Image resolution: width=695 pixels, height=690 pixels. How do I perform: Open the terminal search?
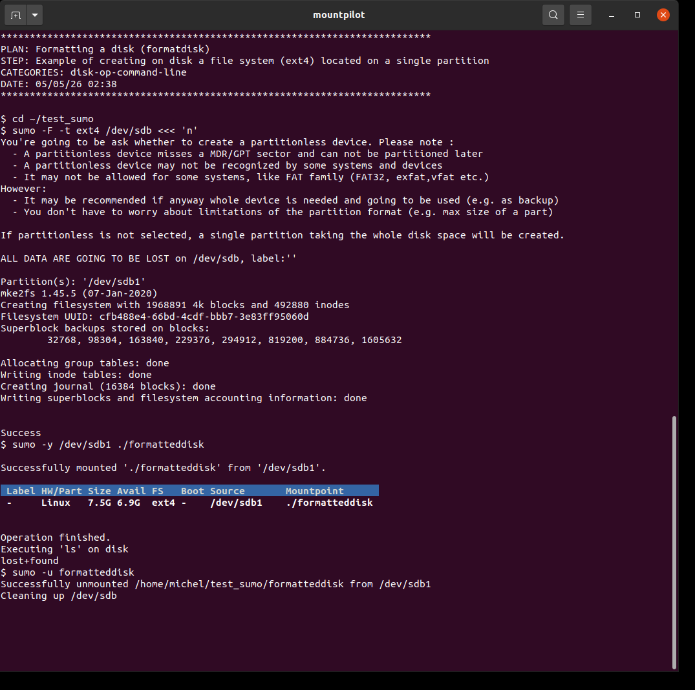[553, 15]
